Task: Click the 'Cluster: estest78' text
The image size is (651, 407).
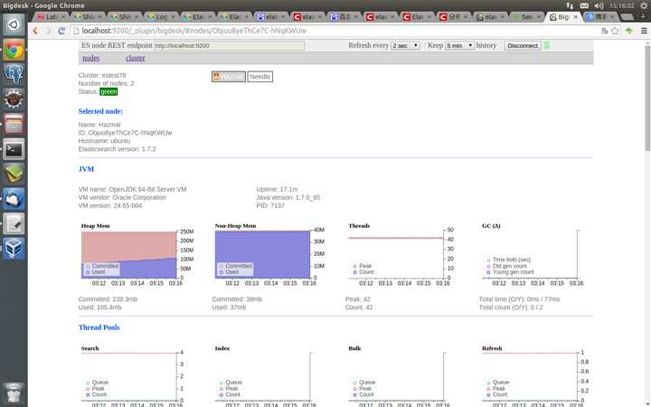Action: (x=102, y=75)
